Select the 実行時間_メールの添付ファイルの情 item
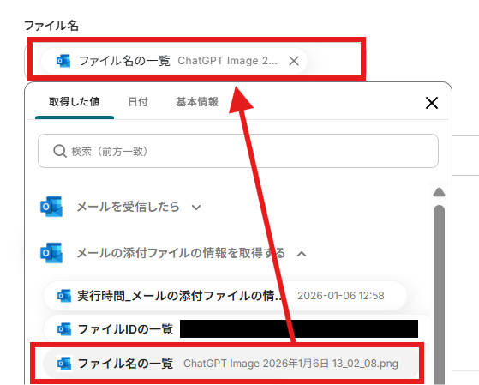 [225, 296]
